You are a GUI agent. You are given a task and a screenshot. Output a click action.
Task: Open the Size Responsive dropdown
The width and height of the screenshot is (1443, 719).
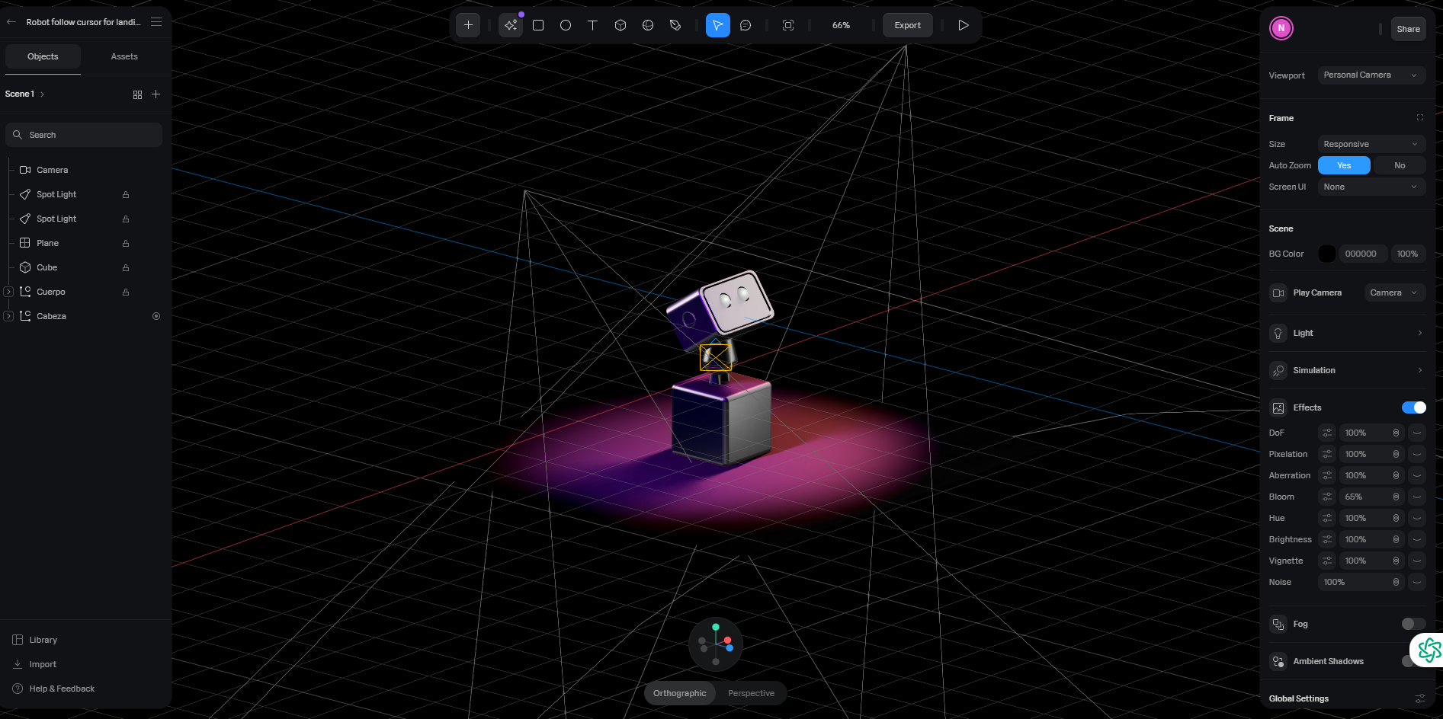pyautogui.click(x=1371, y=144)
